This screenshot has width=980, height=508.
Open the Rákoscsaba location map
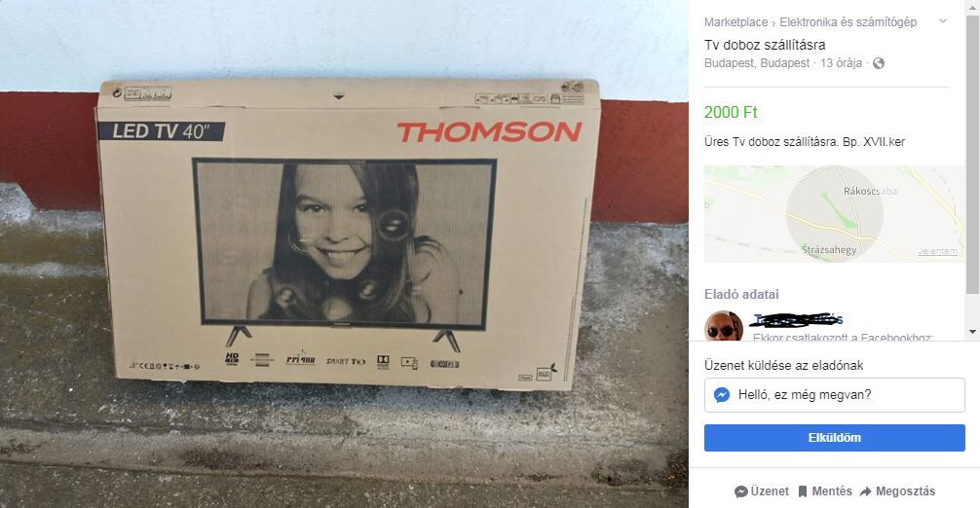tap(835, 214)
